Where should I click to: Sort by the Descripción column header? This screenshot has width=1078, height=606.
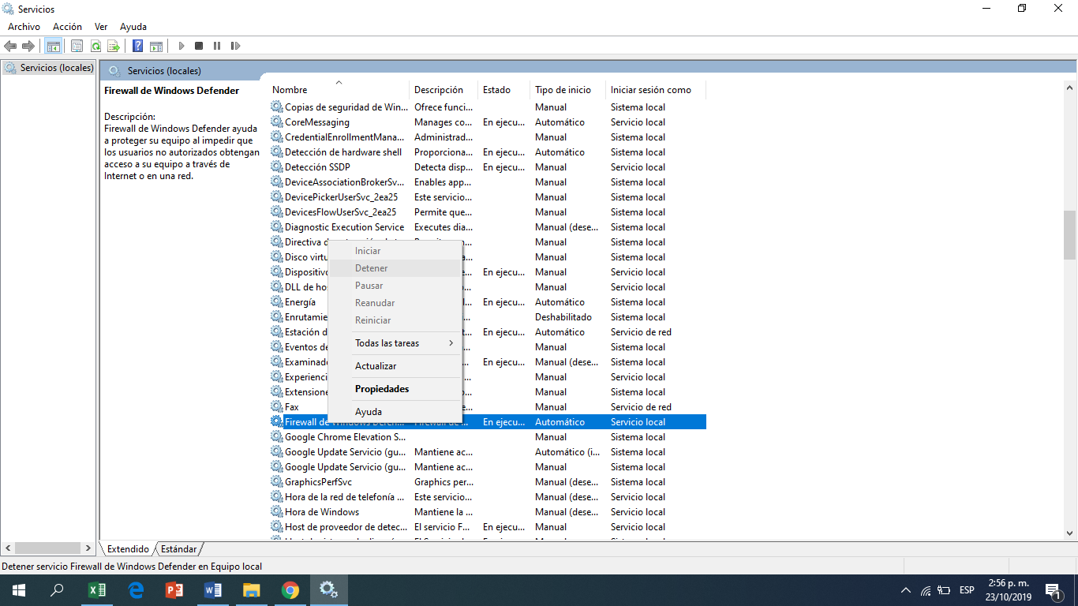point(444,90)
